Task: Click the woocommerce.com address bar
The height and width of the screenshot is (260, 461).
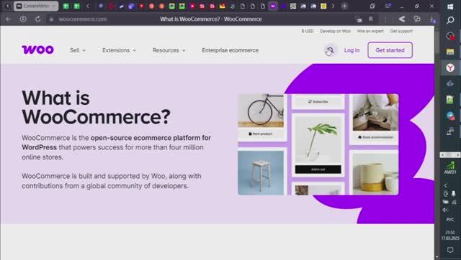Action: pyautogui.click(x=83, y=19)
